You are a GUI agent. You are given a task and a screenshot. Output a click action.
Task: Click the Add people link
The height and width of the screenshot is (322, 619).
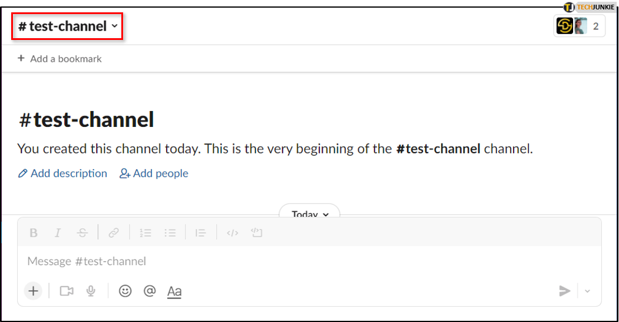[154, 173]
